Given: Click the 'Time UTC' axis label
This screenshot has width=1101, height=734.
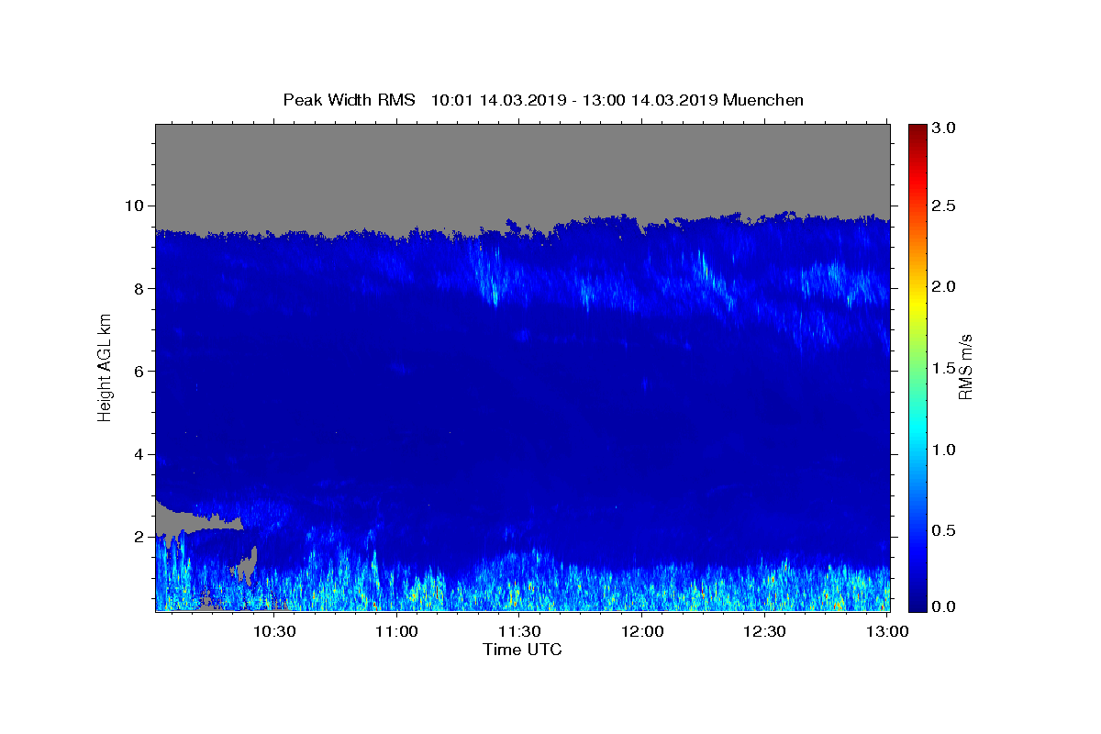Looking at the screenshot, I should click(522, 650).
